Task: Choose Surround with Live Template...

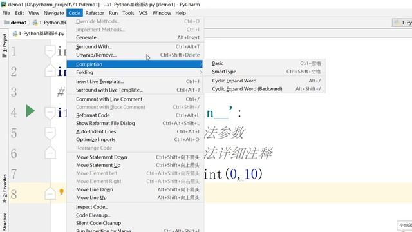Action: pos(135,90)
